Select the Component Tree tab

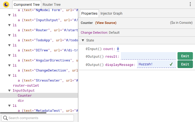[x=27, y=5]
